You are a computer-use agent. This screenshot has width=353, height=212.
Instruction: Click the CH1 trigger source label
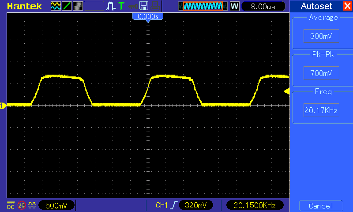(161, 205)
